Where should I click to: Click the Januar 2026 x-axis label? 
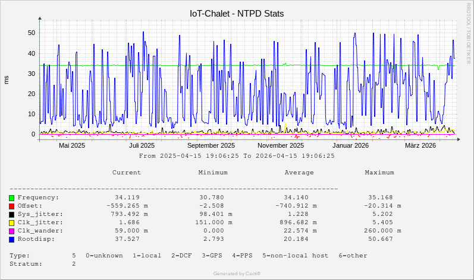click(x=350, y=145)
